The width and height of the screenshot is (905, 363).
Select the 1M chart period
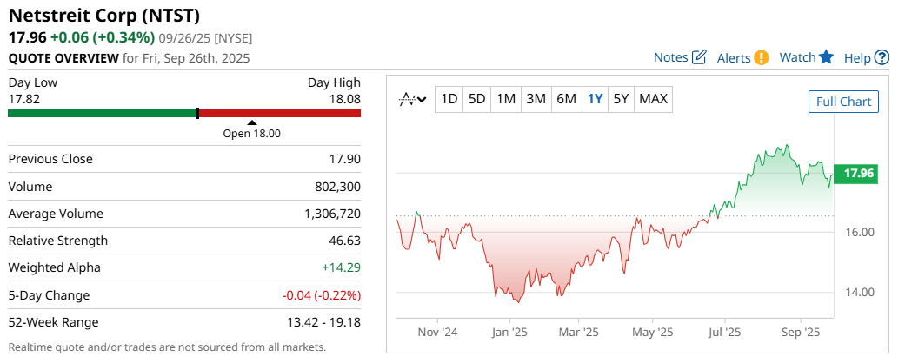[x=506, y=99]
